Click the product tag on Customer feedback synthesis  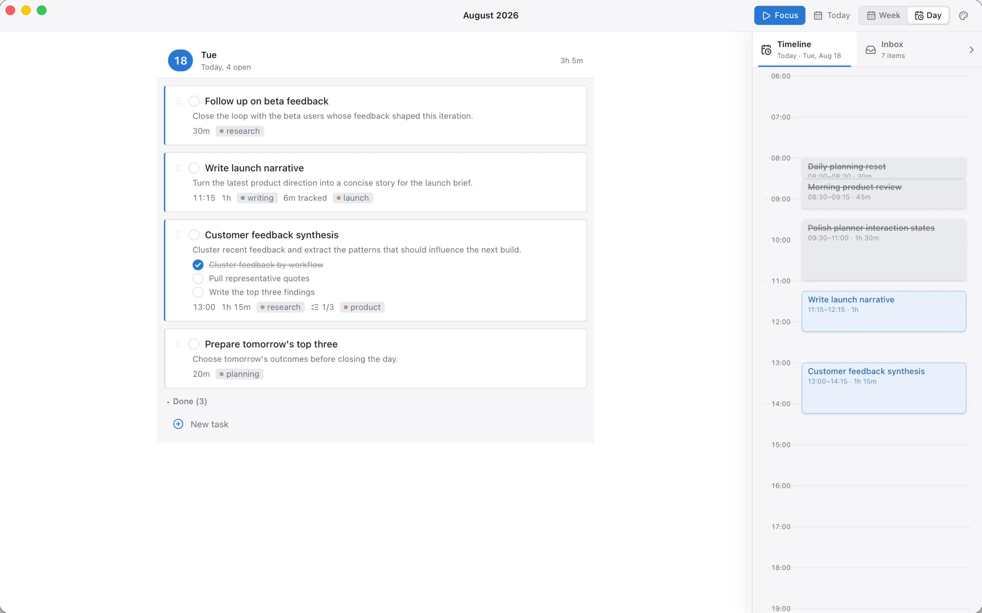pyautogui.click(x=362, y=307)
